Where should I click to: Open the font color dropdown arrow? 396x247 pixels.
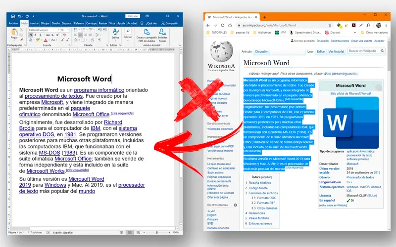coord(49,40)
